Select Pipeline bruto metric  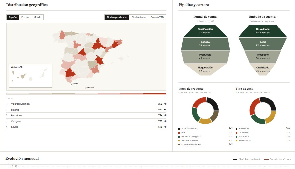tap(139, 17)
